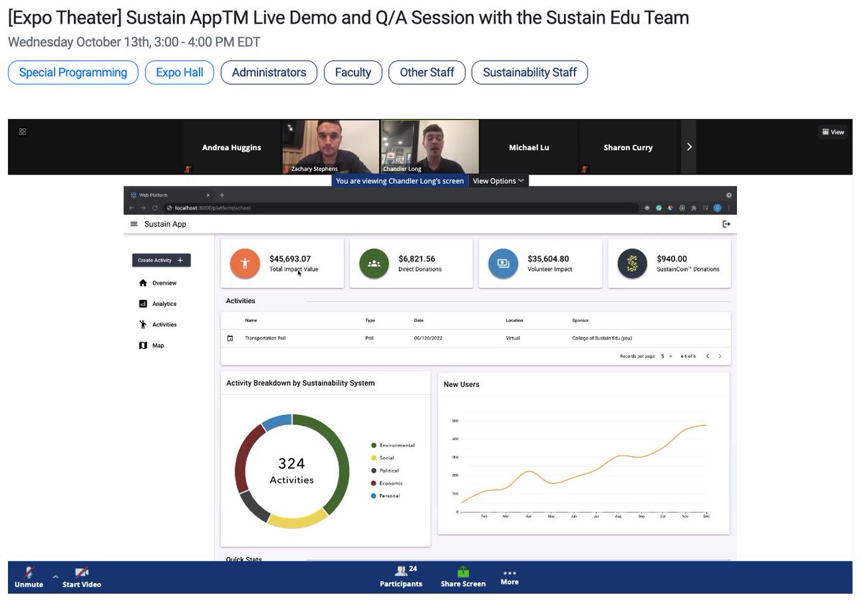This screenshot has width=862, height=603.
Task: Click the Create Activity button
Action: tap(161, 260)
